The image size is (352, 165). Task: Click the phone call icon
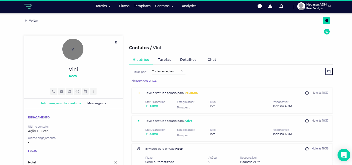click(x=54, y=91)
